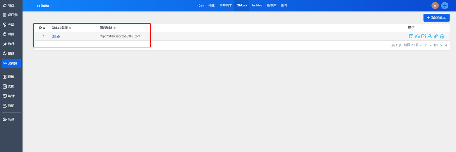Sort table by ID column
The image size is (456, 152).
pos(42,28)
